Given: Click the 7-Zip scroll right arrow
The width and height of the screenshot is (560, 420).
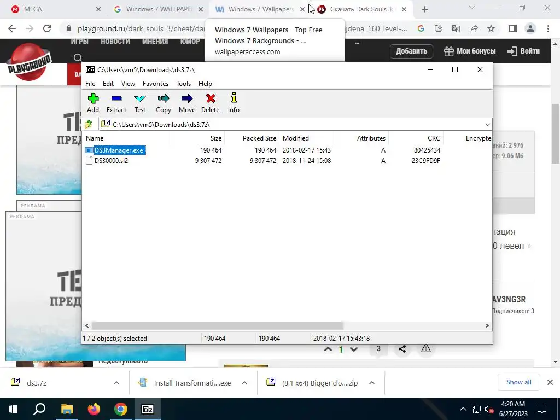Looking at the screenshot, I should 487,326.
